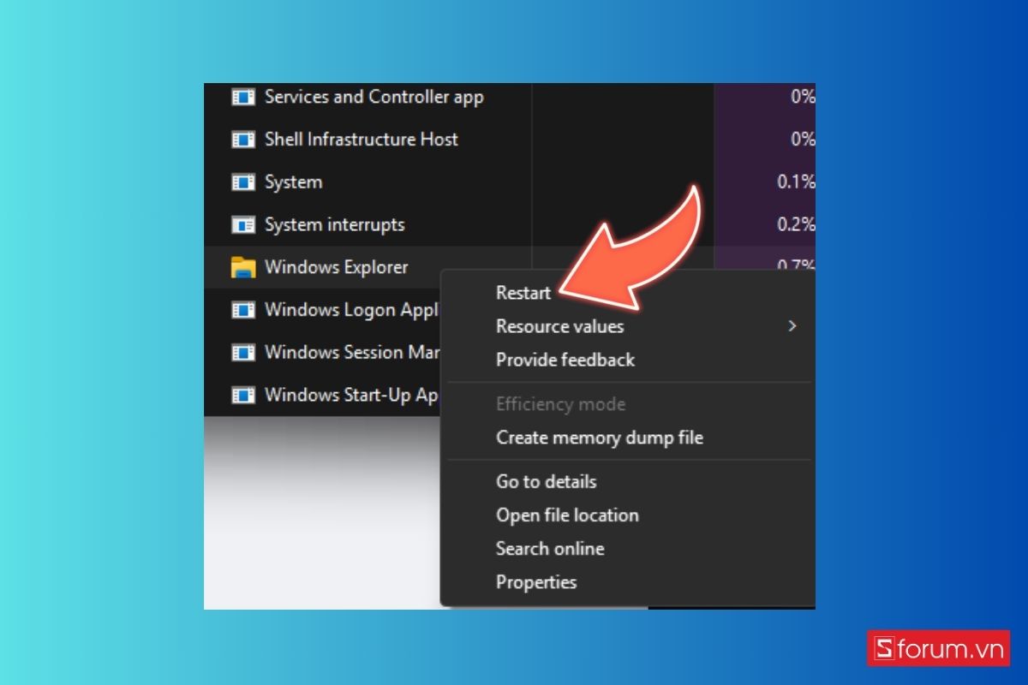
Task: Click the 0.2% CPU value for System interrupts
Action: click(796, 225)
